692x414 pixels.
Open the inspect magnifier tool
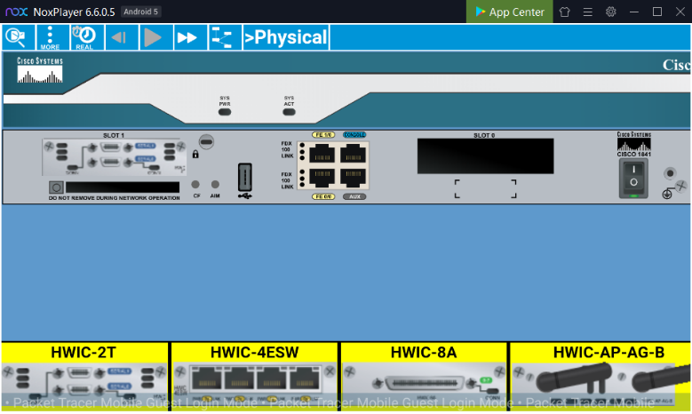coord(18,37)
